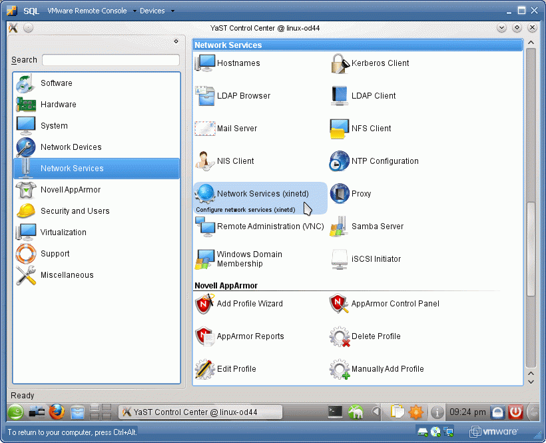Select the Miscellaneous category
This screenshot has height=443, width=546.
(97, 275)
